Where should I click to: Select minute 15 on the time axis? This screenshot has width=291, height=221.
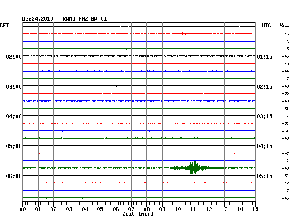255,209
